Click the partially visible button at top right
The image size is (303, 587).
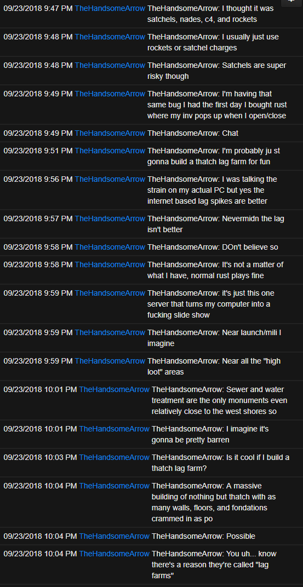[x=291, y=2]
